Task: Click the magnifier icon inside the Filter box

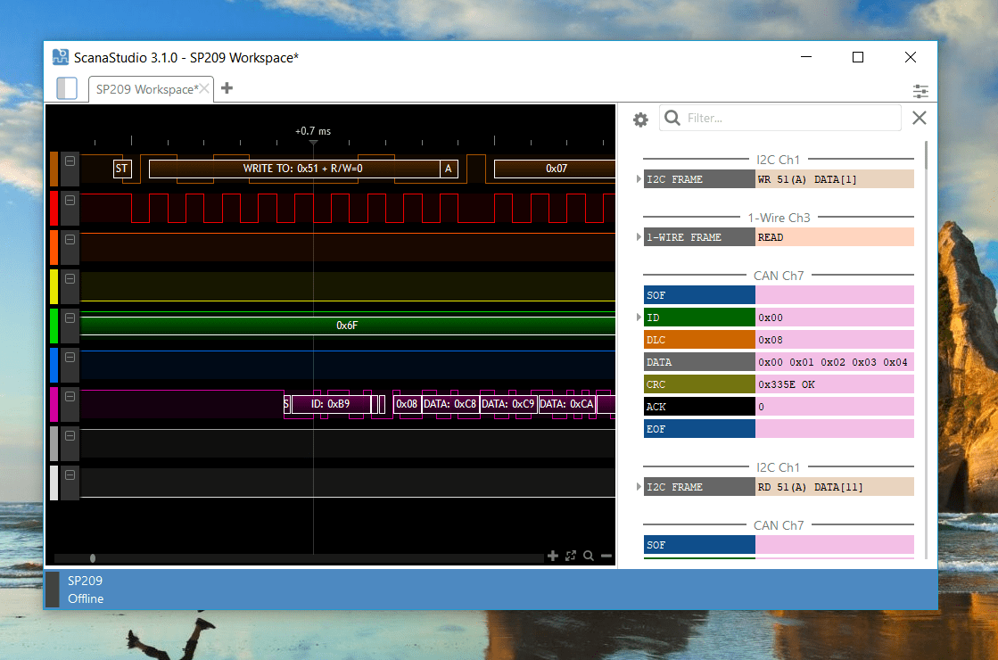Action: click(672, 117)
